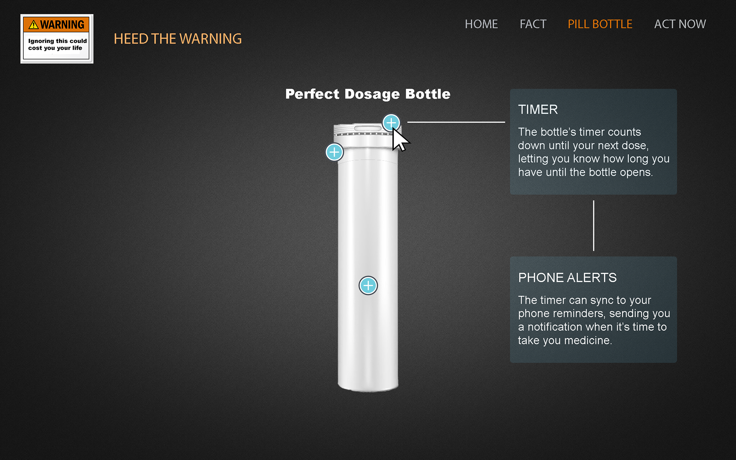The image size is (736, 460).
Task: Click the timer countdown description text
Action: click(593, 152)
